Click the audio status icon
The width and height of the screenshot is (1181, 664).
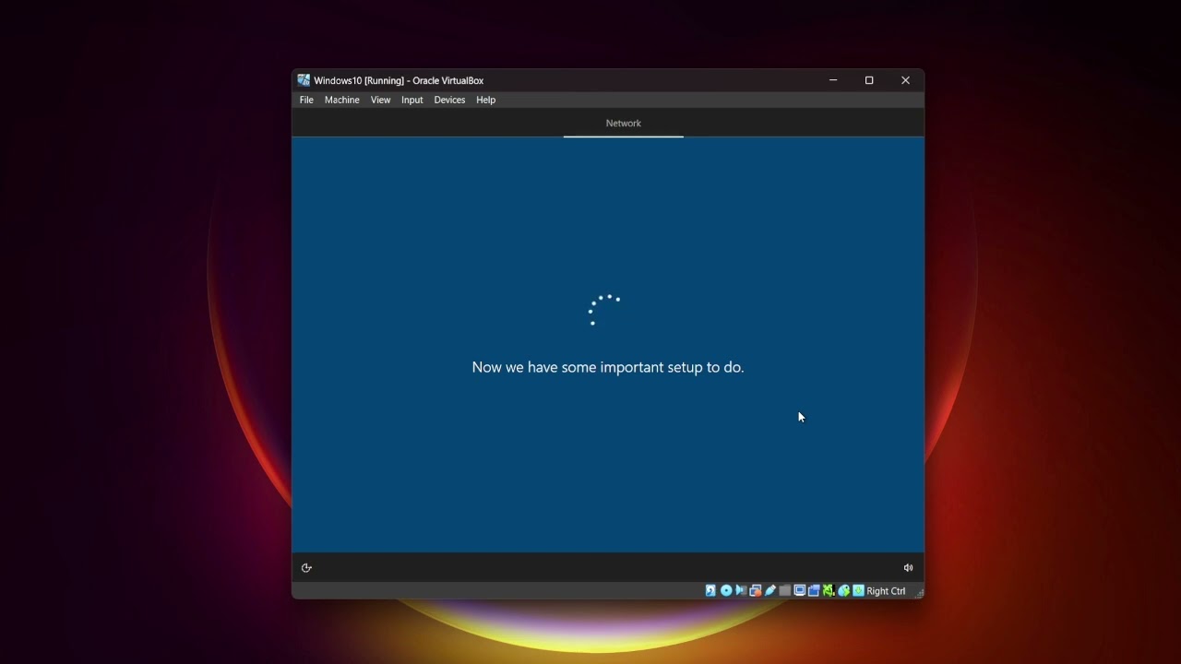(741, 591)
